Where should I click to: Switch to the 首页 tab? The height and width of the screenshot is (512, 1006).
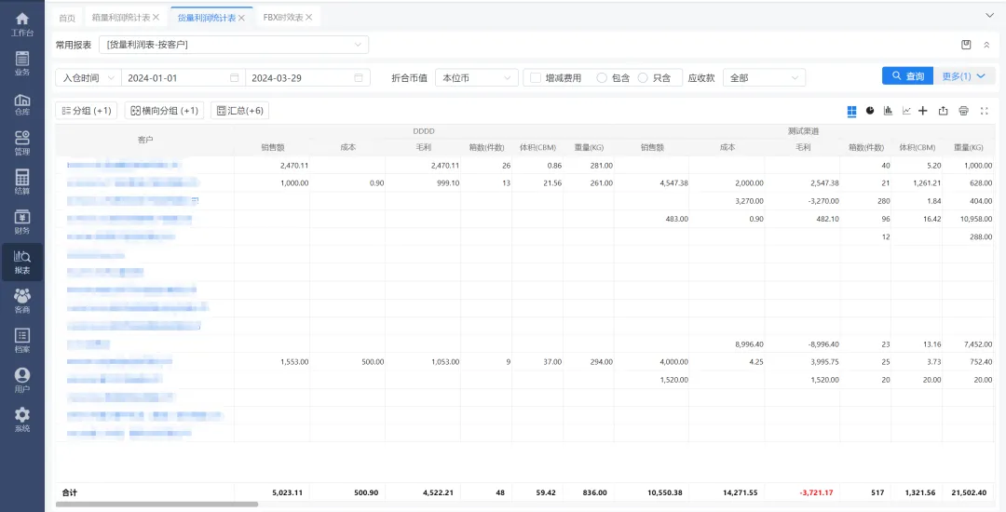click(67, 18)
